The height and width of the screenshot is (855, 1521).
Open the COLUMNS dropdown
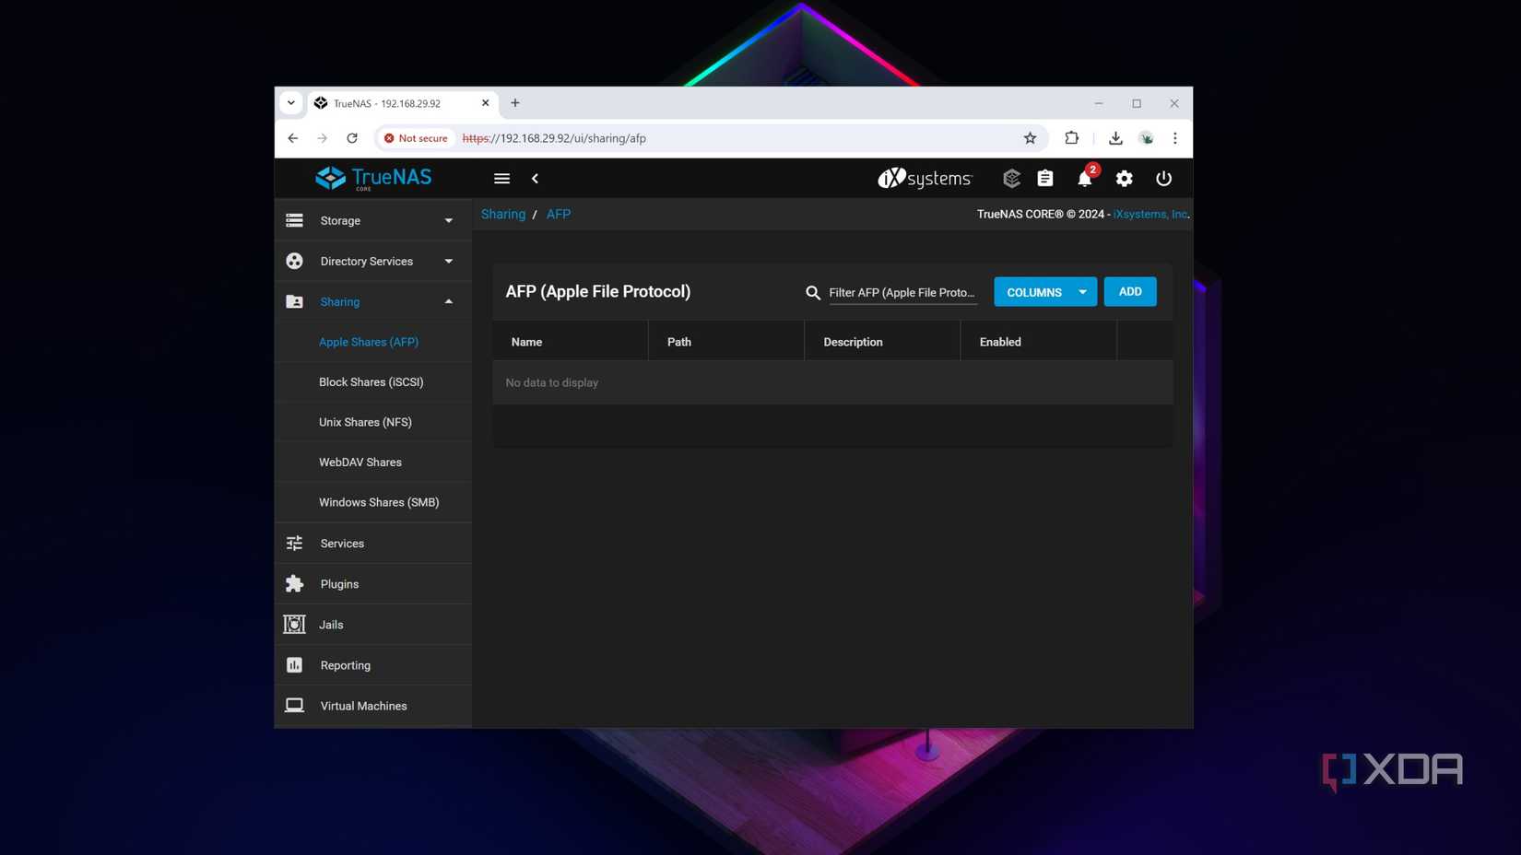tap(1044, 292)
